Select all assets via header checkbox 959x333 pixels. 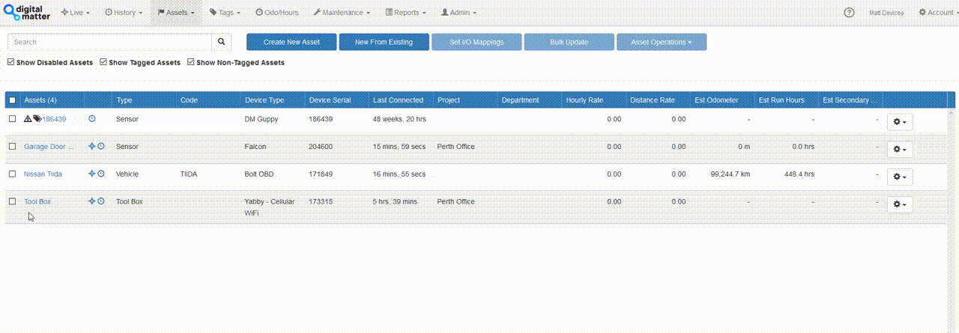click(x=12, y=100)
